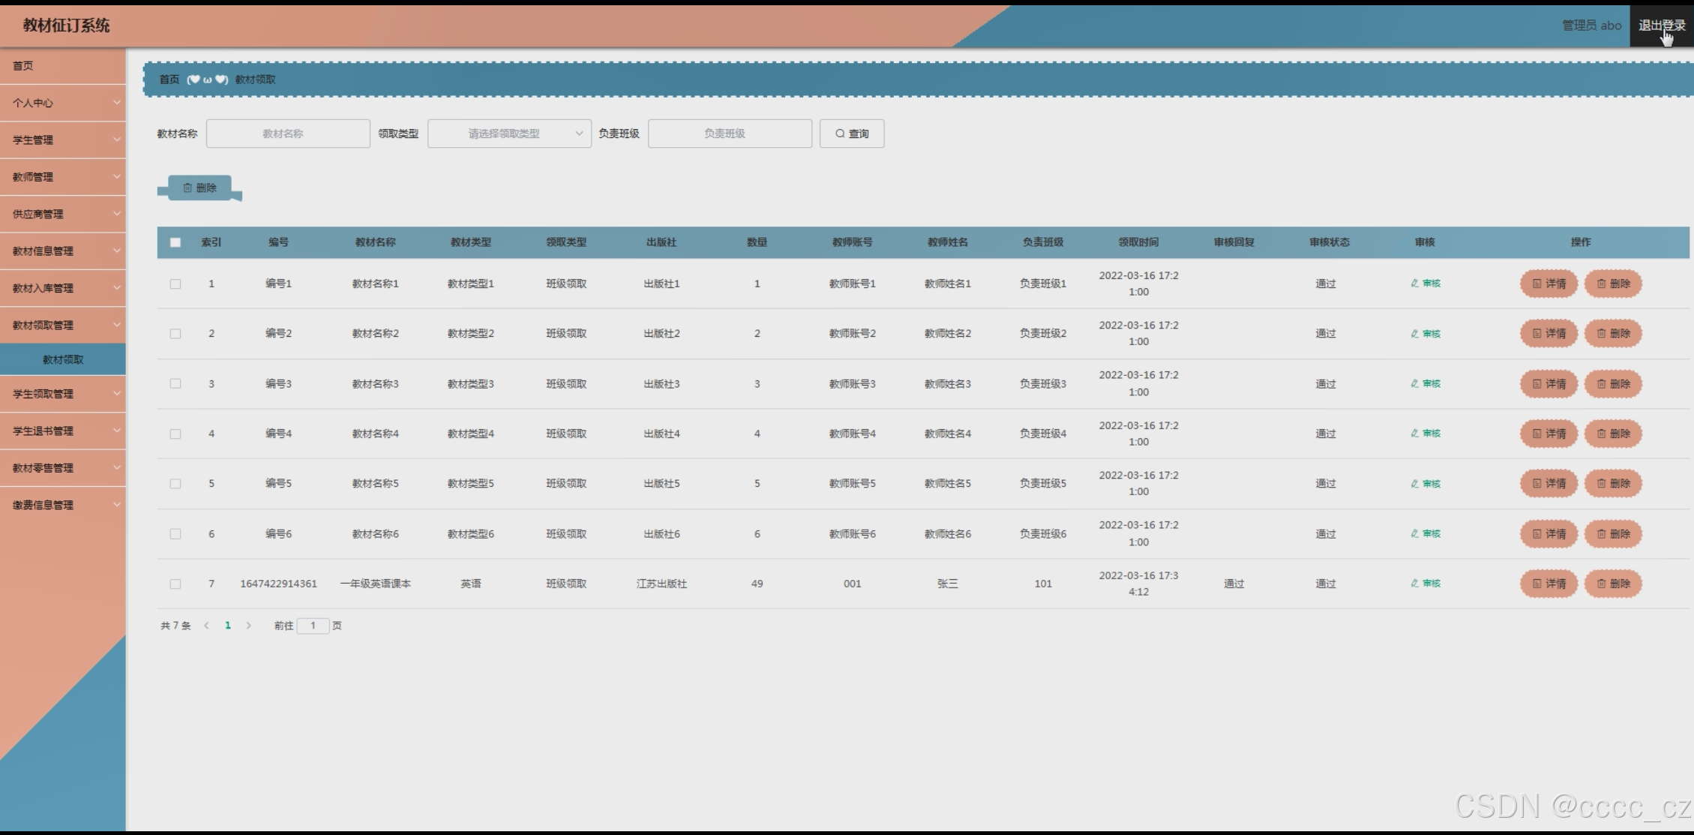Click the 教材名称 search input field

pos(288,134)
